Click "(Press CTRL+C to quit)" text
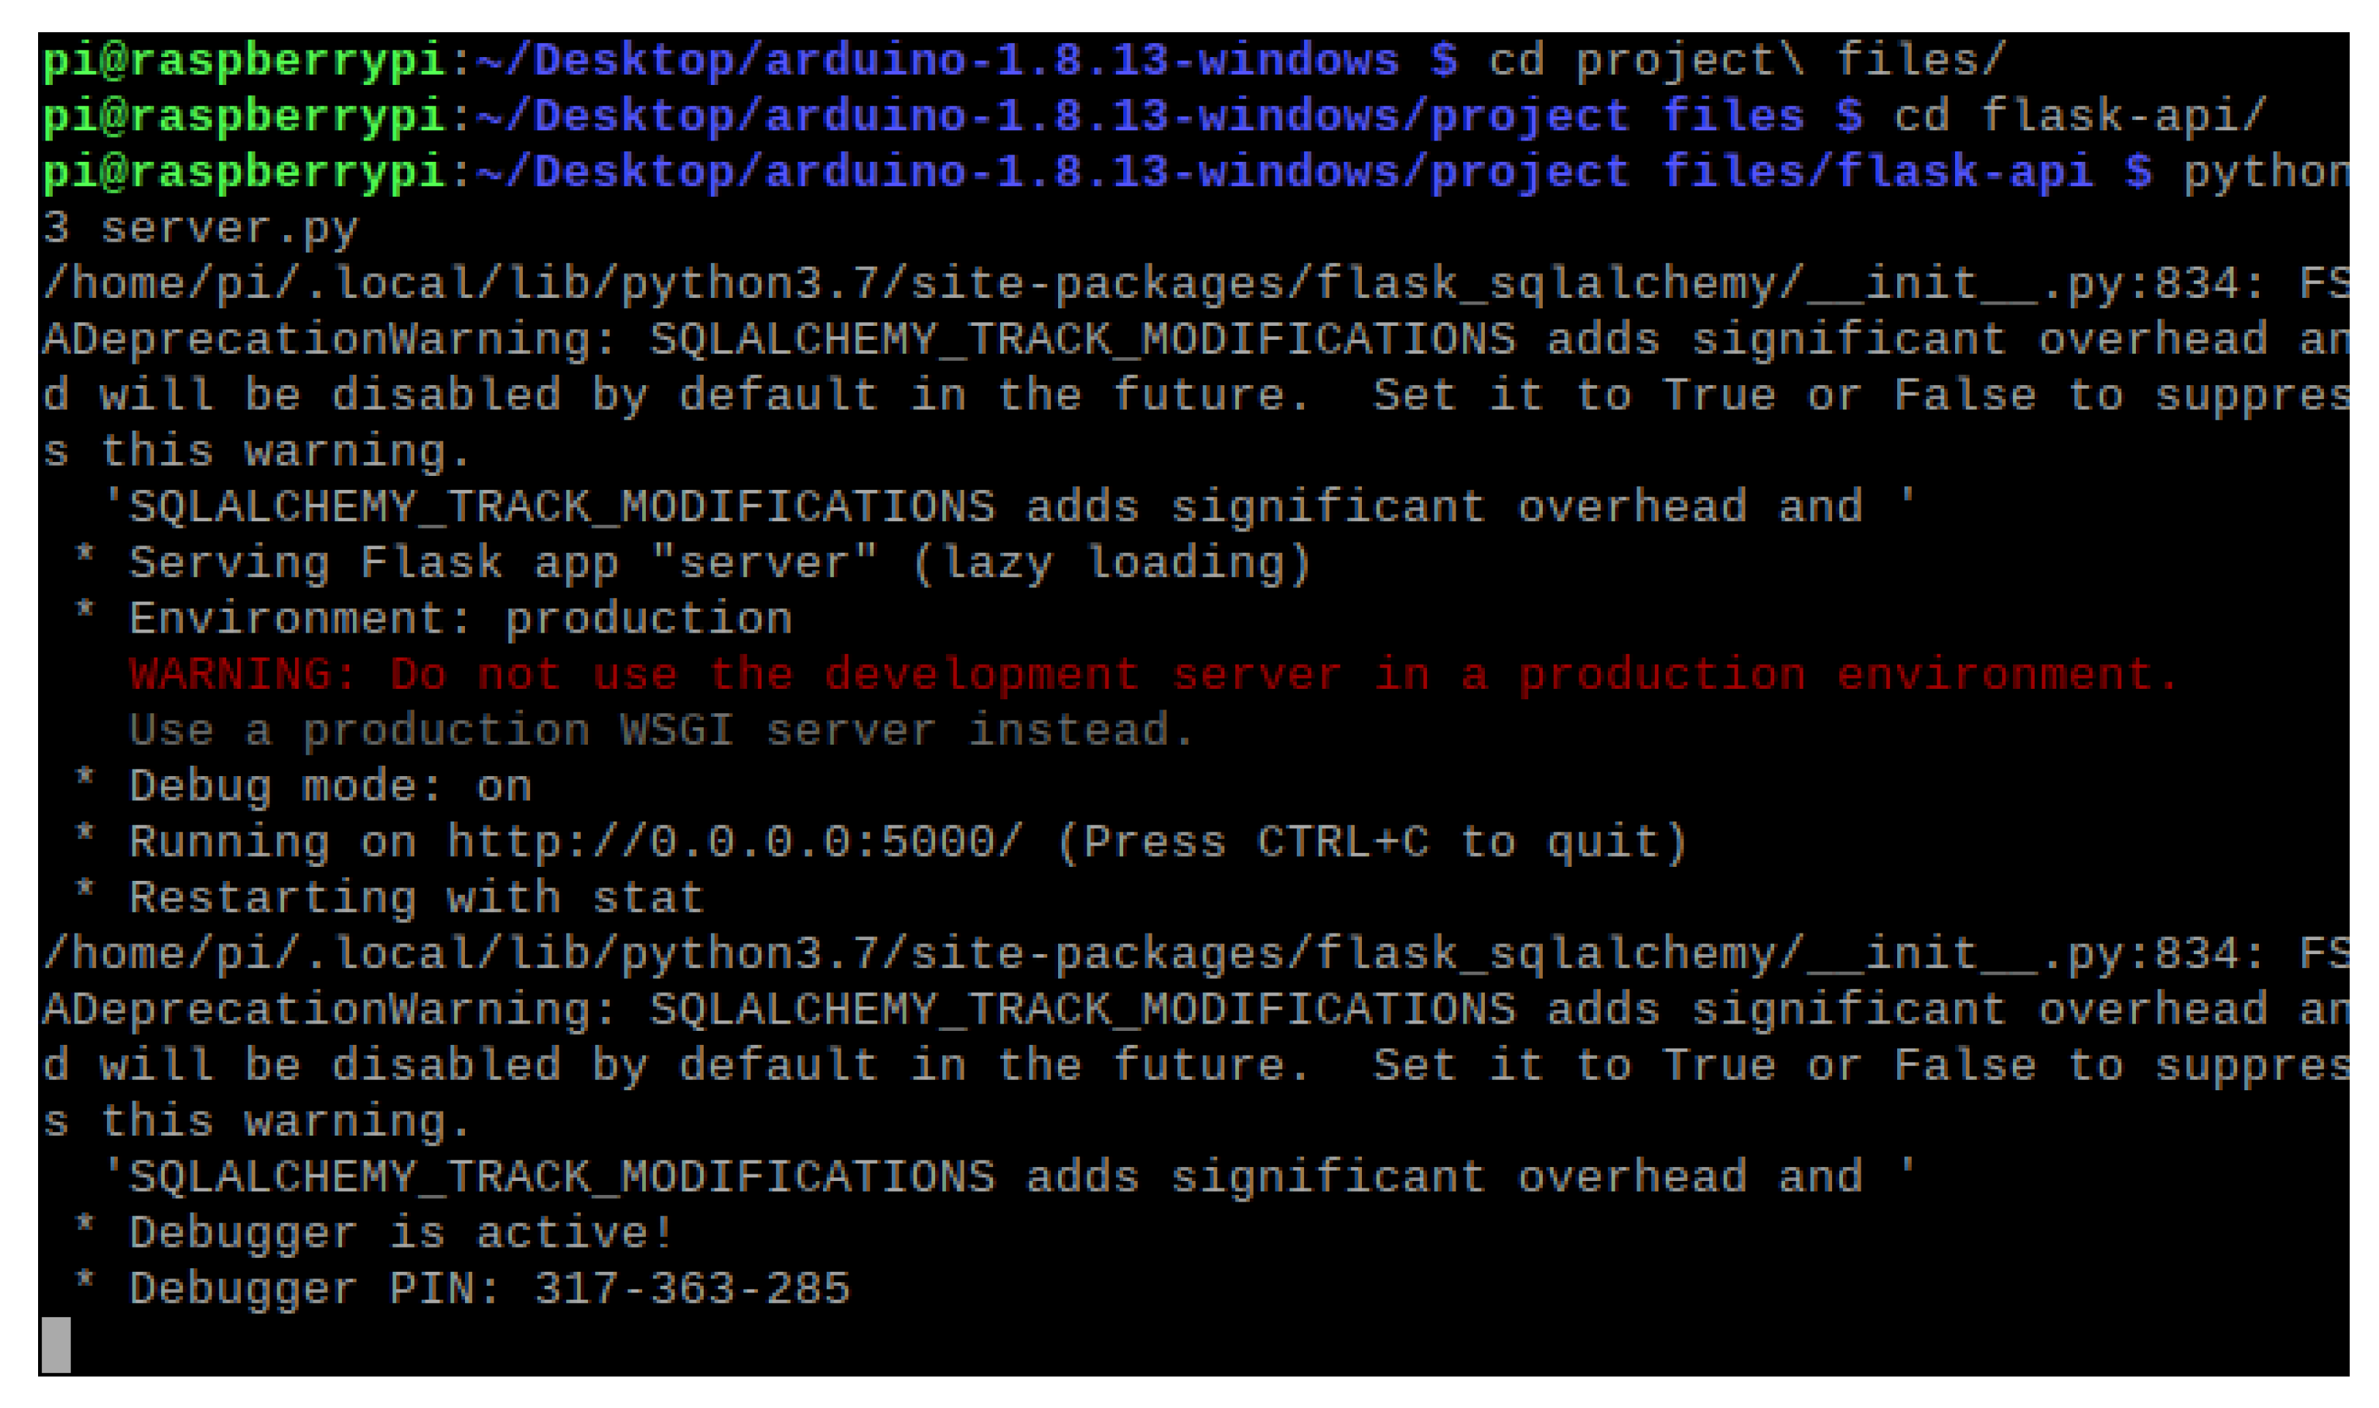Screen dimensions: 2379x1408 point(1371,843)
